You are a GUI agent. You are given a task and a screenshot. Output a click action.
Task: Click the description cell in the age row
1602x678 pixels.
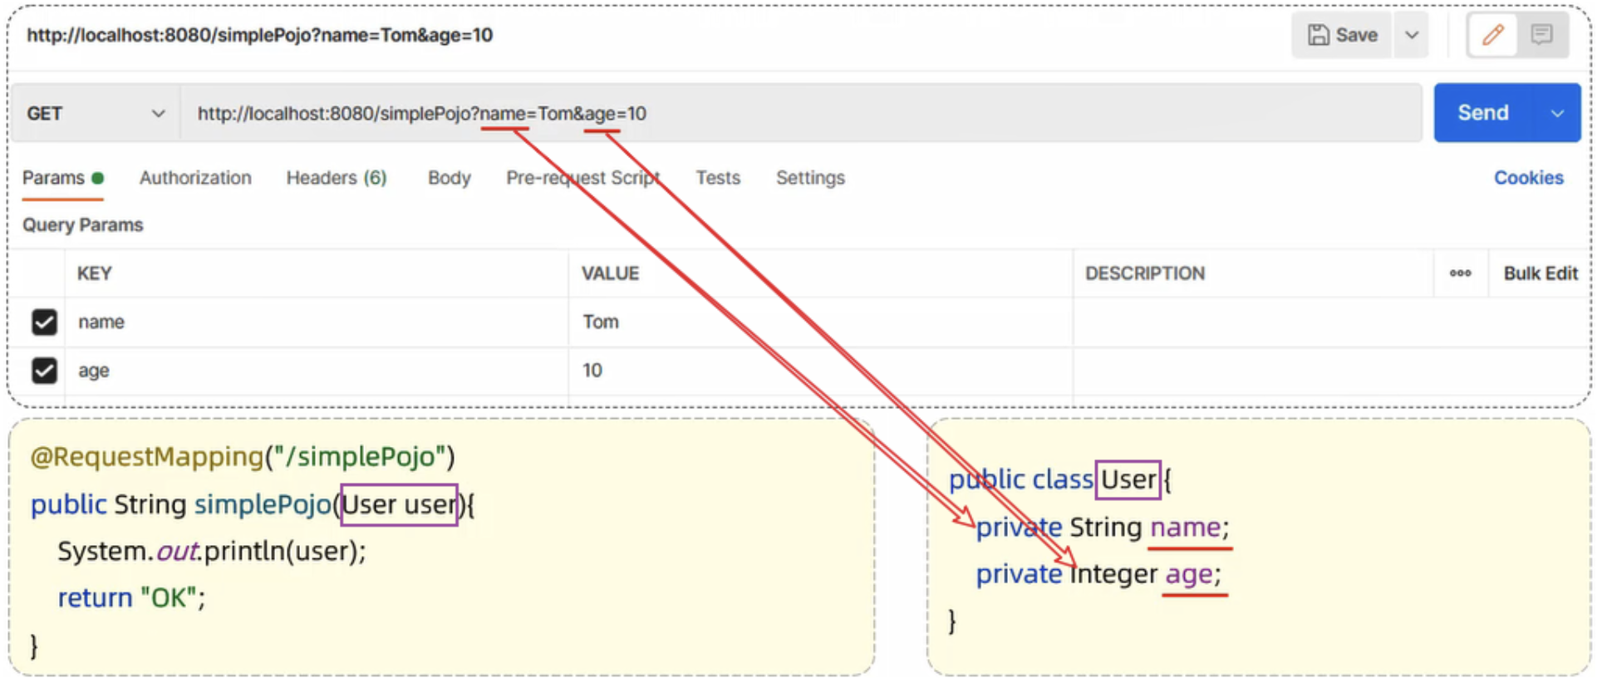1332,371
